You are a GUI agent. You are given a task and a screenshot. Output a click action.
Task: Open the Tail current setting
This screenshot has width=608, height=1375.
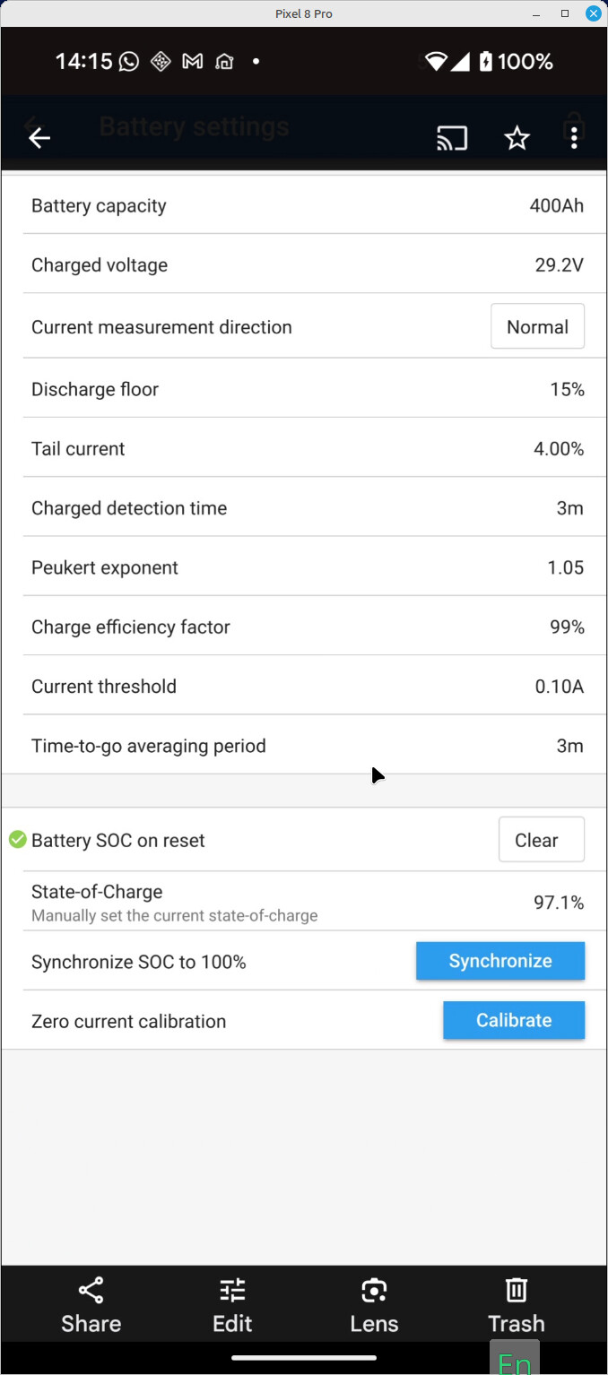point(304,449)
